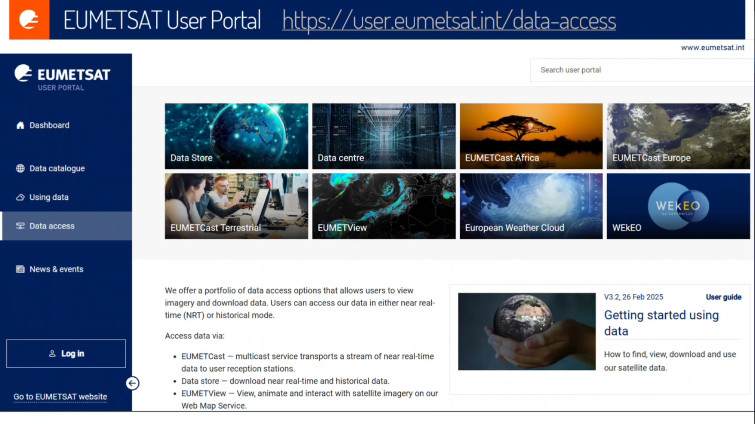
Task: Open the European Weather Cloud tile
Action: 531,206
